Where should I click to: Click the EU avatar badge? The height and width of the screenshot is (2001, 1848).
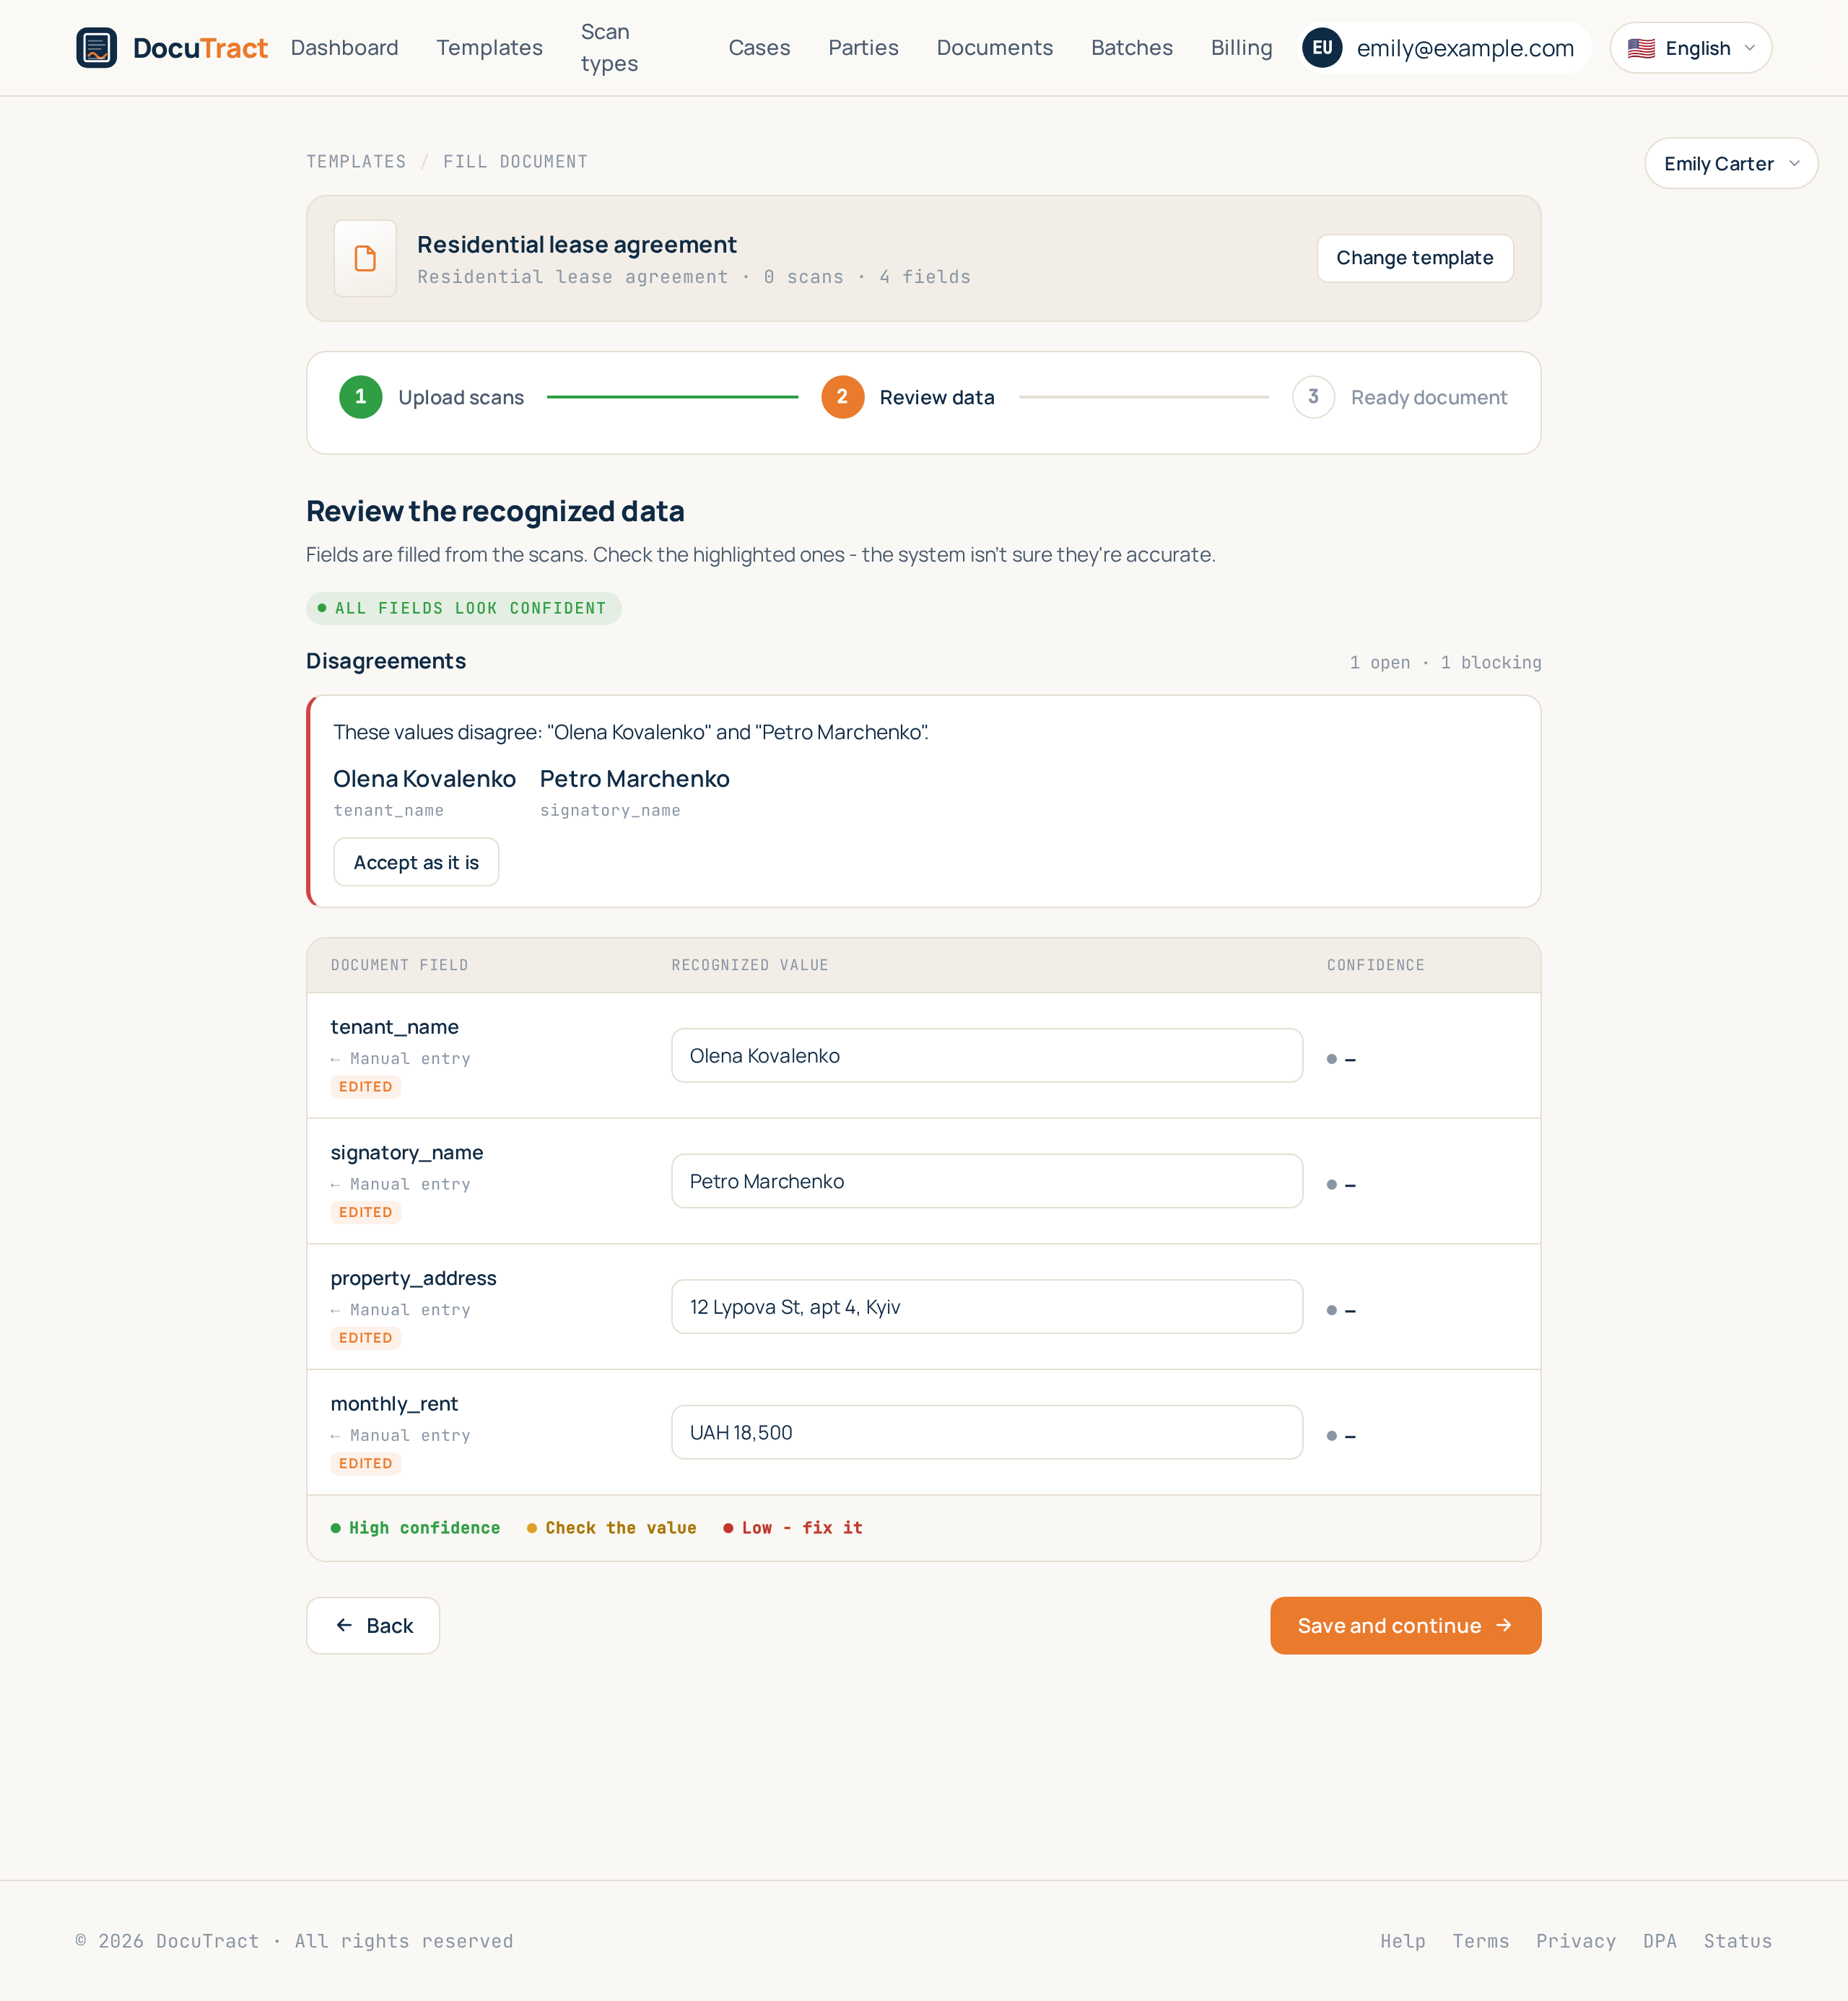1322,48
